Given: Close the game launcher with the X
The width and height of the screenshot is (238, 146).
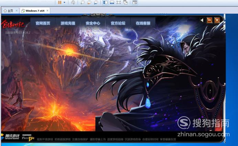Looking at the screenshot, I should pyautogui.click(x=217, y=20).
